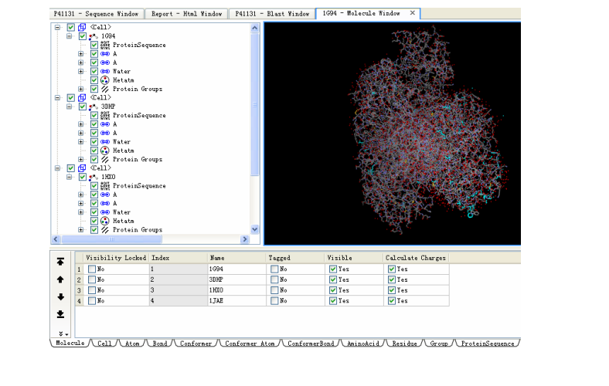Close the 1G94 - Molecule Window tab
Image resolution: width=609 pixels, height=386 pixels.
(412, 13)
